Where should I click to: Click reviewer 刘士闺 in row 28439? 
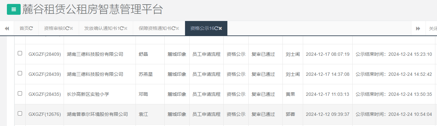tap(293, 74)
